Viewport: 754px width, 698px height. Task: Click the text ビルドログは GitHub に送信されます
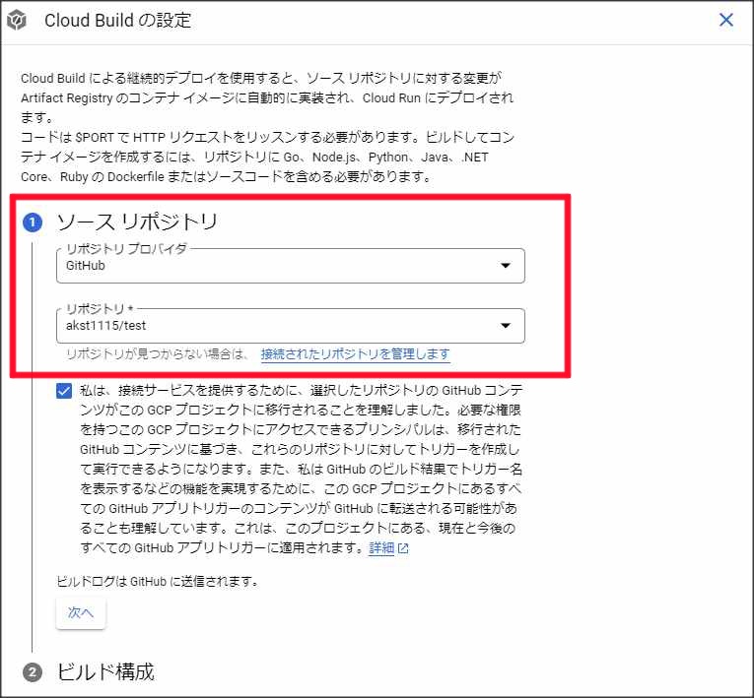158,581
